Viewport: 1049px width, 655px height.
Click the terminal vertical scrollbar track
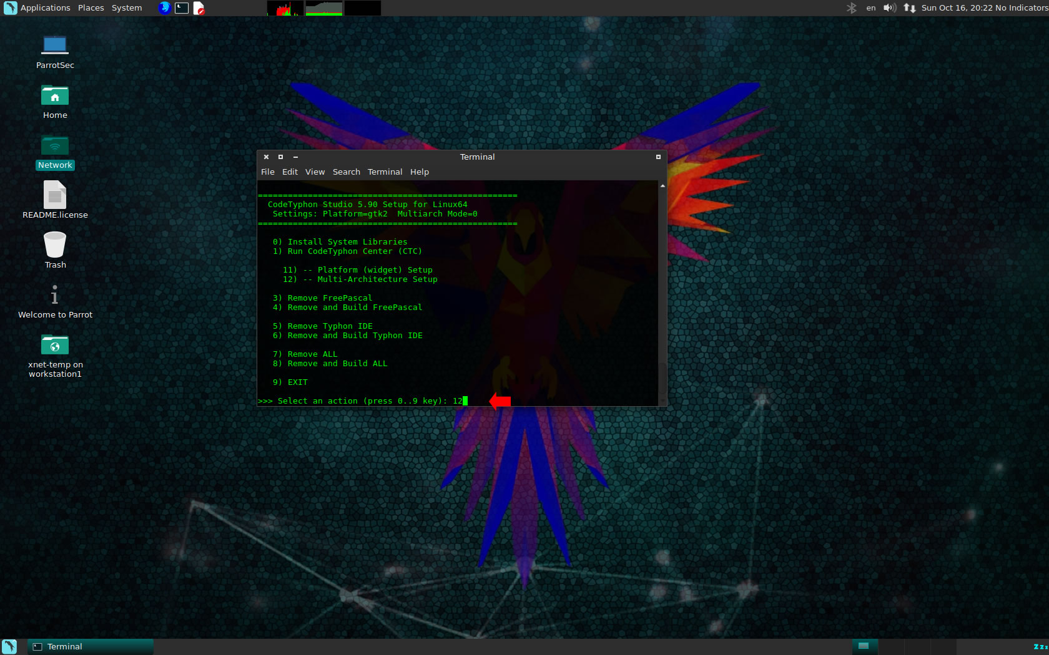point(662,293)
